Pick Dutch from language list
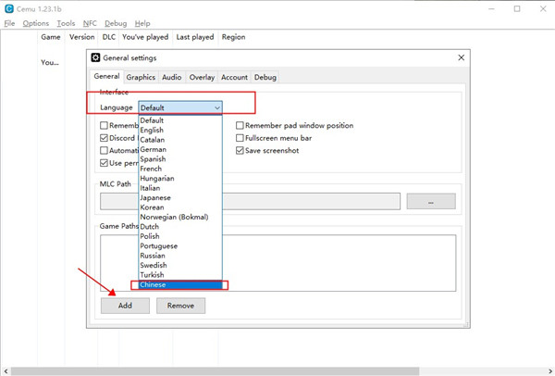The width and height of the screenshot is (555, 376). pos(180,227)
